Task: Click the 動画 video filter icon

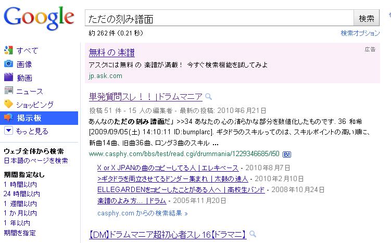Action: pos(8,78)
